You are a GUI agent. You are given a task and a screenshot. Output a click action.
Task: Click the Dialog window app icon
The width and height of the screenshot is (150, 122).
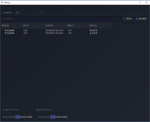pyautogui.click(x=2, y=2)
